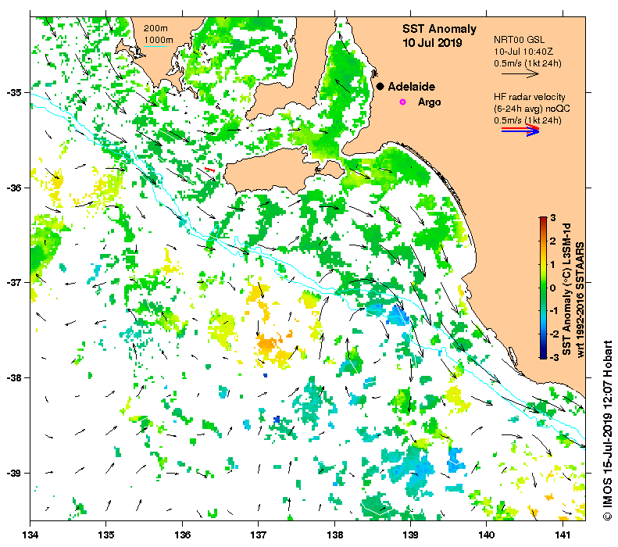Click the red HF radar marker west of Kangaroo Island

209,170
